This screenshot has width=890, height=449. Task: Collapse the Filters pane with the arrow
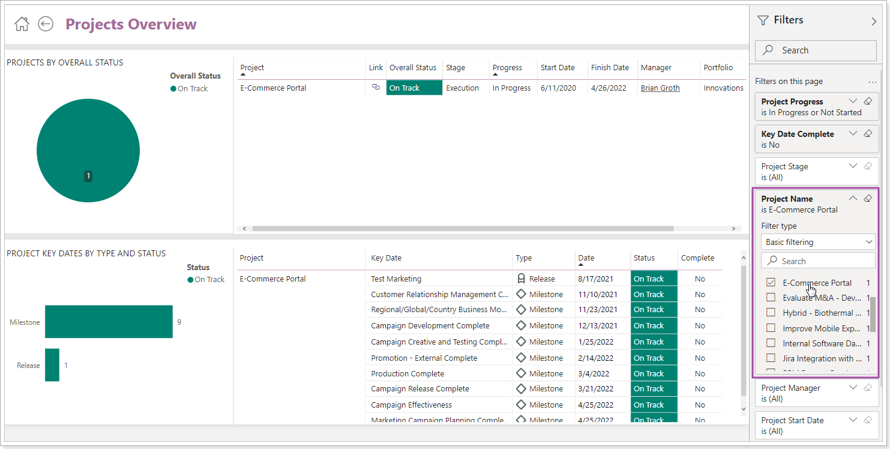pyautogui.click(x=873, y=20)
